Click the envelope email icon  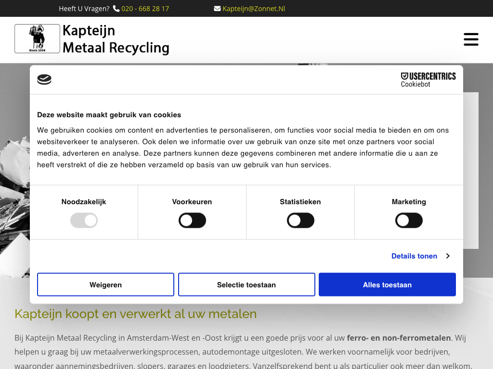(217, 9)
